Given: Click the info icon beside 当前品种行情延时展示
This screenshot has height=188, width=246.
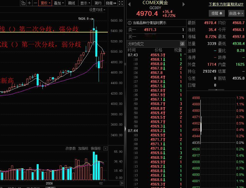Looking at the screenshot, I should pos(130,23).
